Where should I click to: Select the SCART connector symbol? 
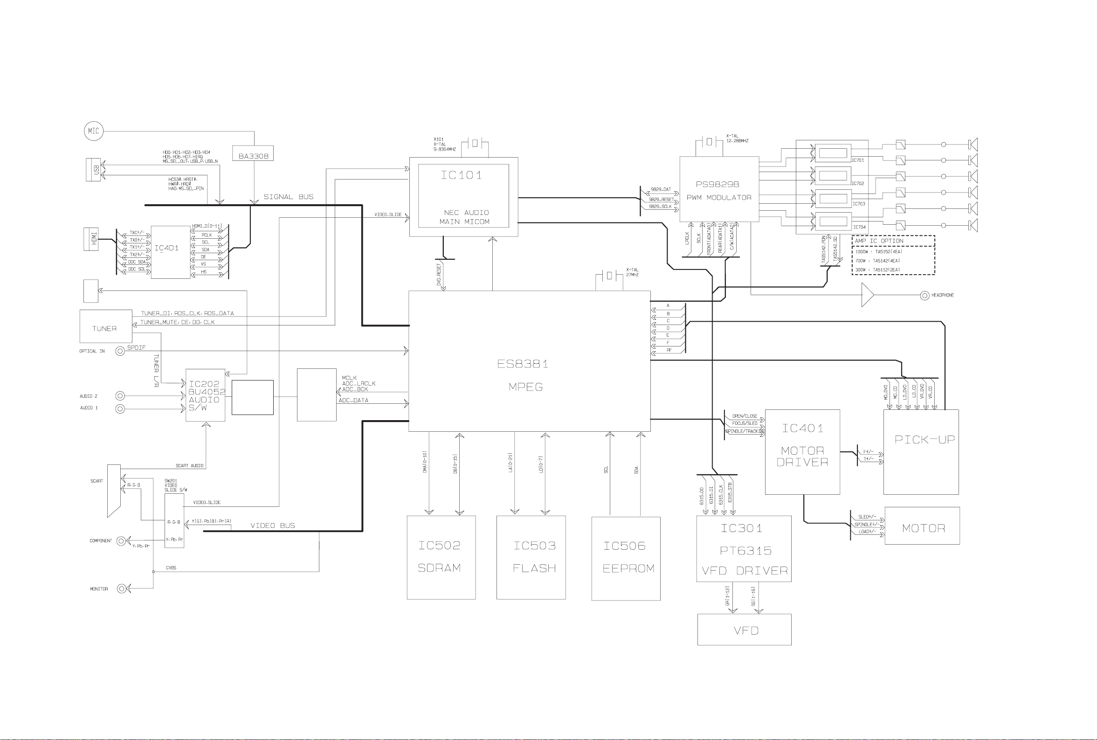[114, 491]
